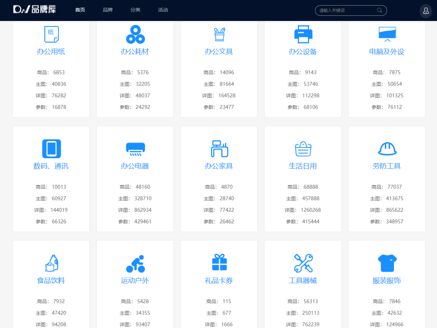
Task: Click the parameter count 348957
Action: pos(395,222)
